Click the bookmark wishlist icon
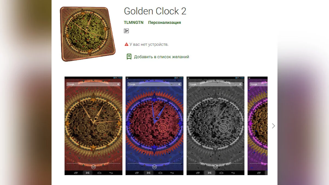This screenshot has width=329, height=185. 129,57
